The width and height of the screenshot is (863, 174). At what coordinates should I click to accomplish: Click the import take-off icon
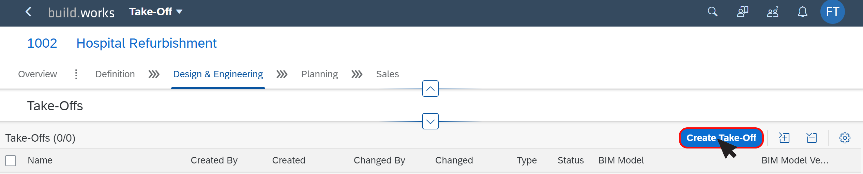point(784,138)
